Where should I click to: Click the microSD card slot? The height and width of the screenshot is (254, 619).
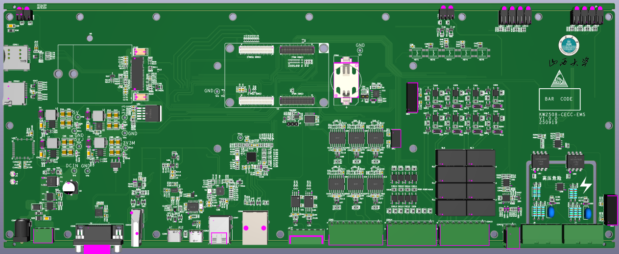click(15, 93)
